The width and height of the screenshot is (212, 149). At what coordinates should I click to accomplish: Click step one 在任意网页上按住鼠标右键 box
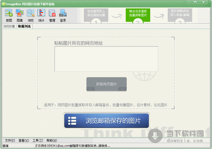[x=96, y=15]
